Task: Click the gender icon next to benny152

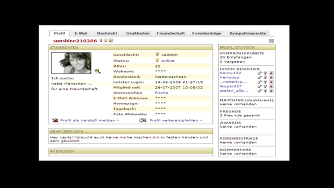Action: pos(259,73)
